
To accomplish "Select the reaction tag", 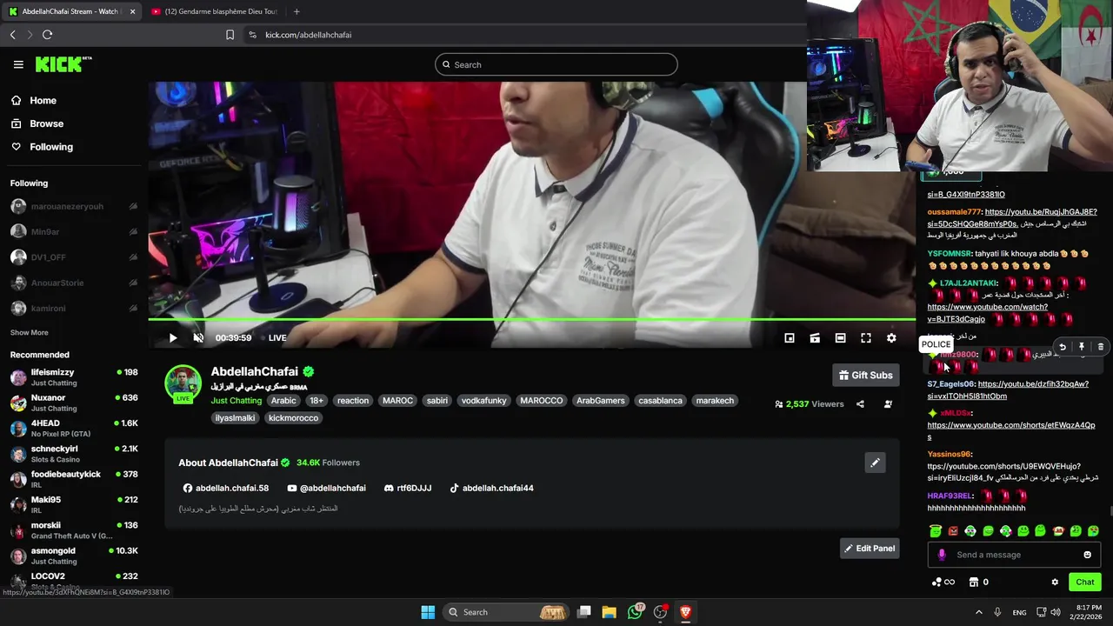I will point(353,401).
